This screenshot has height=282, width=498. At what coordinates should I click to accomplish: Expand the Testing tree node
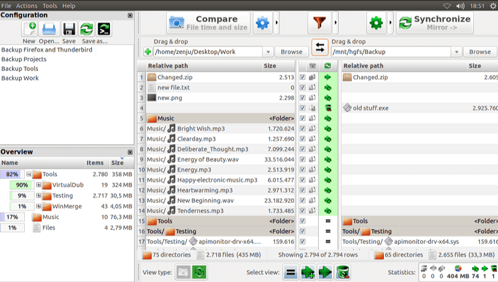click(39, 195)
